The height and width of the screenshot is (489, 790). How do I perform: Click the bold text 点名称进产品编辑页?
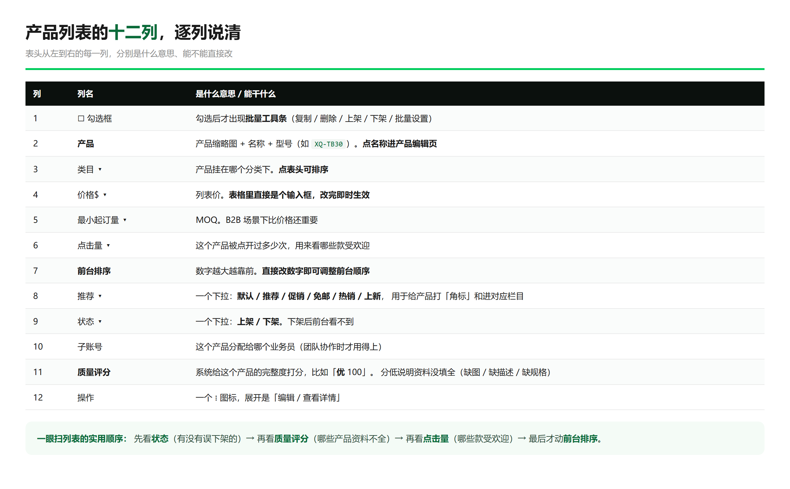[x=399, y=144]
